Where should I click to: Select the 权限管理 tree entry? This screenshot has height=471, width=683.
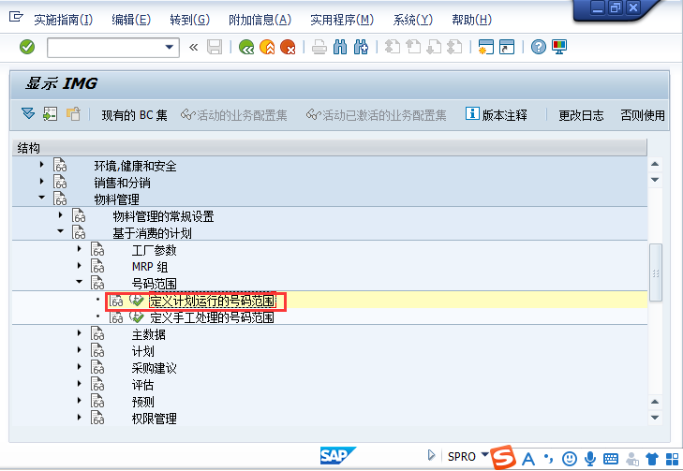(x=154, y=419)
